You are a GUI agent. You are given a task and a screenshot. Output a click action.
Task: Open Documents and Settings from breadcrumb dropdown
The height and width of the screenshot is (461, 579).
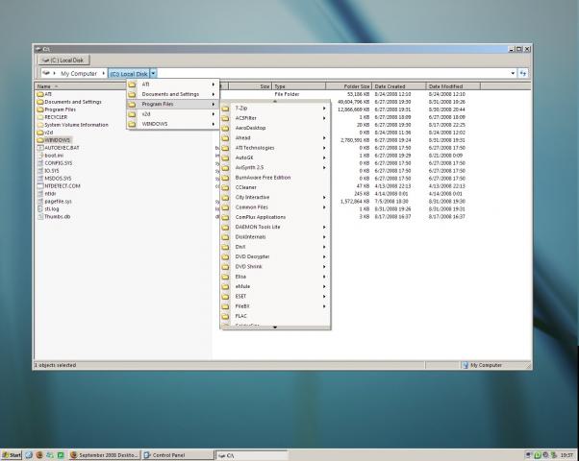(x=173, y=94)
